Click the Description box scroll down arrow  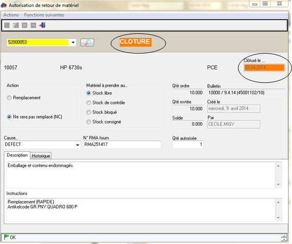click(x=278, y=184)
